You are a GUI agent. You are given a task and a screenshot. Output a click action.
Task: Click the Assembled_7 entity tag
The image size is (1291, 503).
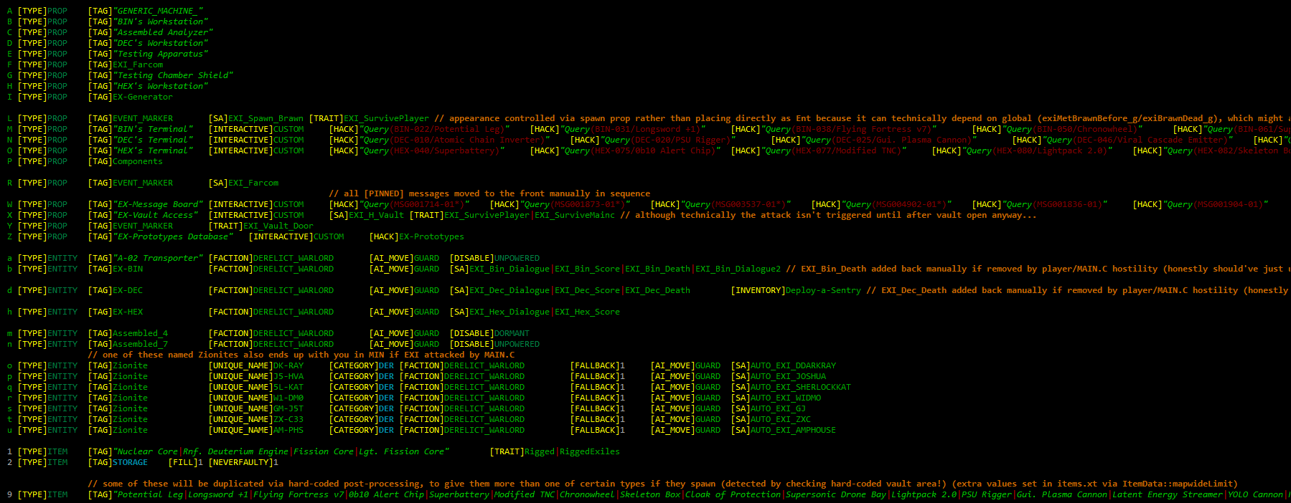point(141,344)
